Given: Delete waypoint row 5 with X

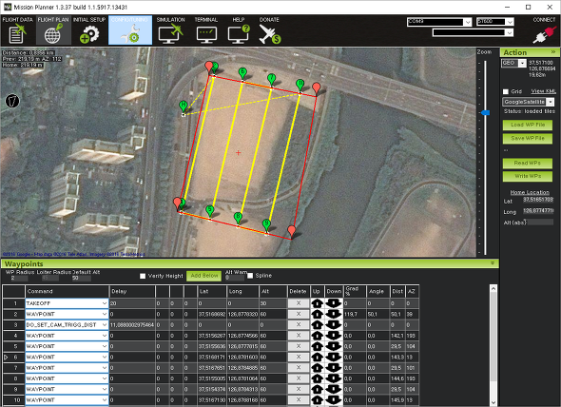Looking at the screenshot, I should pos(299,346).
